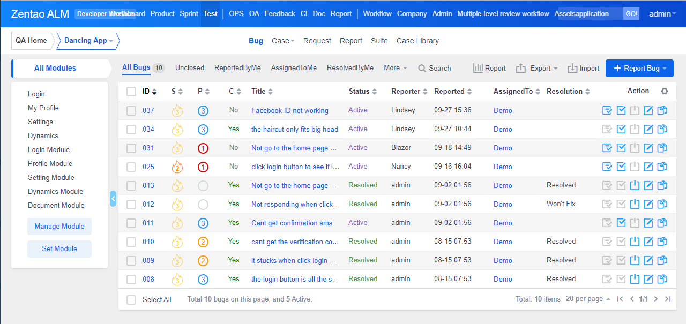Click resolve icon for bug 034
The image size is (686, 324).
[621, 129]
